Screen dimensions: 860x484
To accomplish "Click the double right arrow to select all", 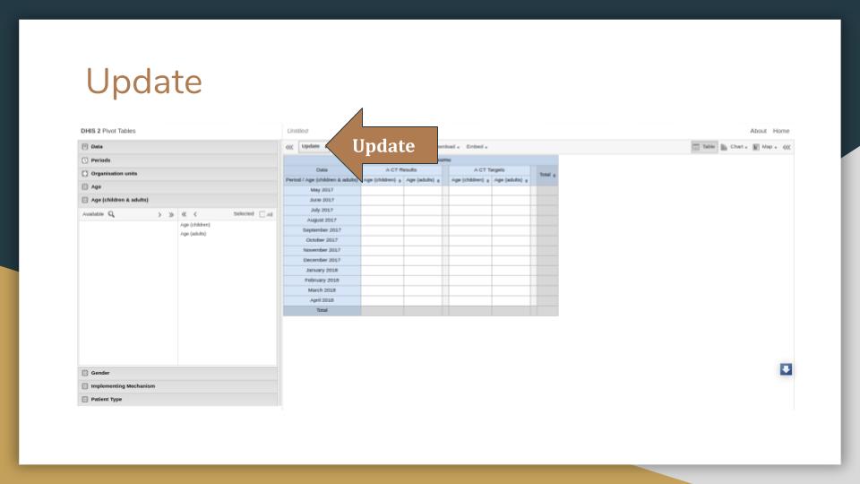I will [x=171, y=214].
